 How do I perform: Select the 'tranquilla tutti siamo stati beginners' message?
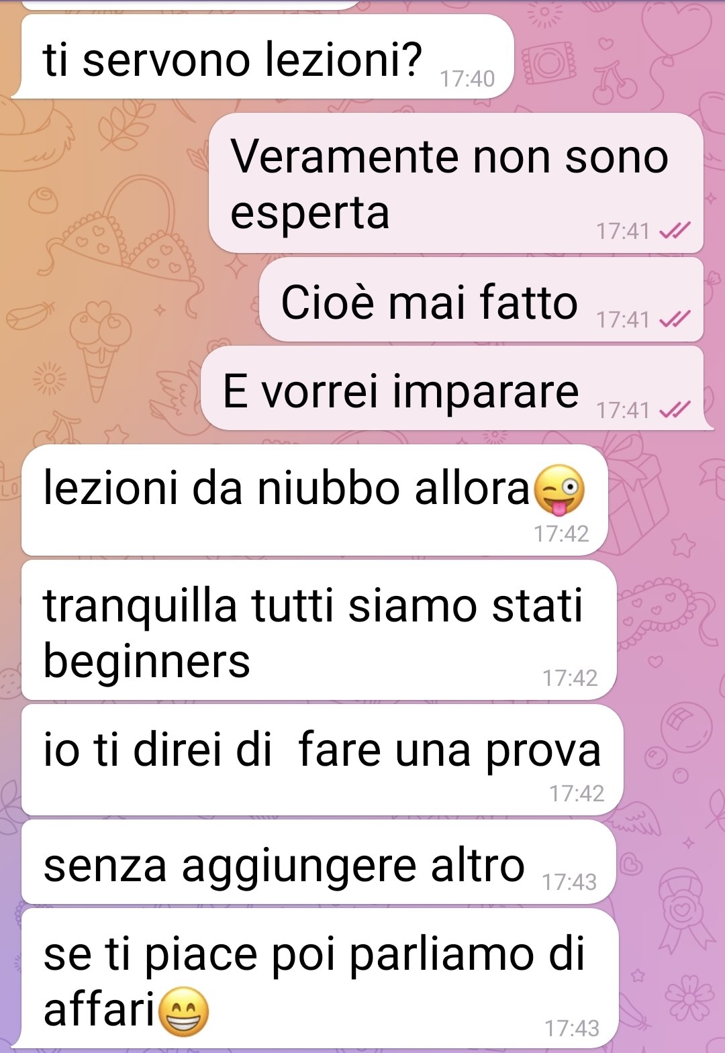pyautogui.click(x=319, y=630)
